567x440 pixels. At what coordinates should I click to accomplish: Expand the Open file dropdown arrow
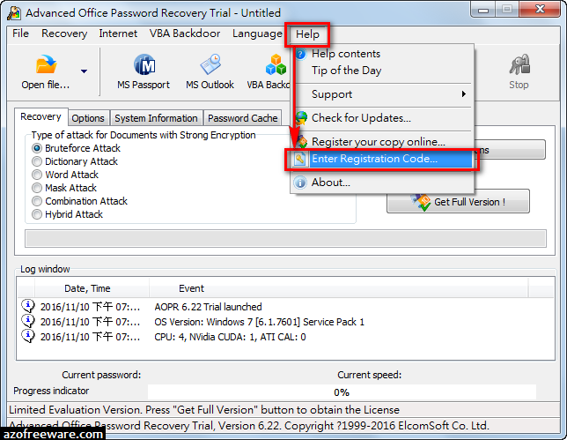(x=84, y=71)
